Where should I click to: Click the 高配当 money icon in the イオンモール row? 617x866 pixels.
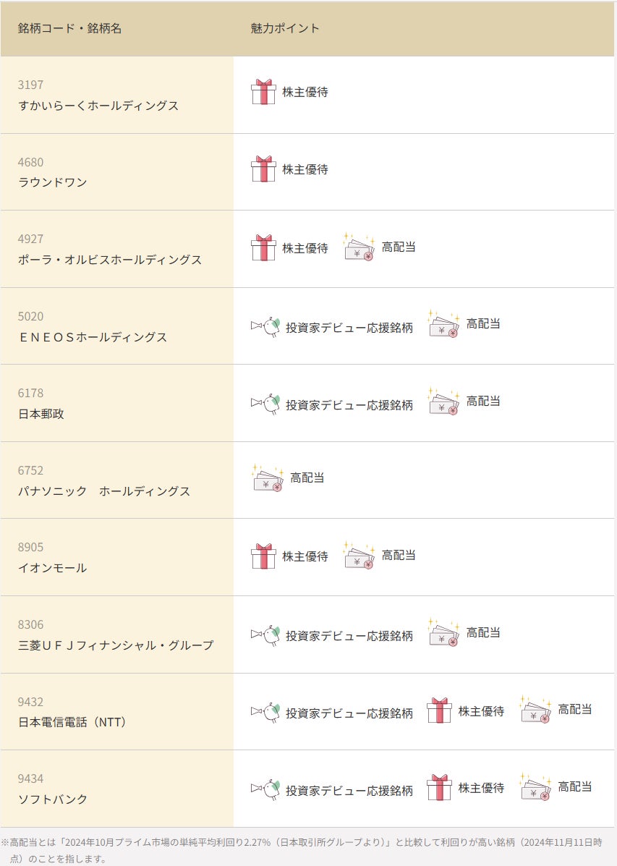359,555
